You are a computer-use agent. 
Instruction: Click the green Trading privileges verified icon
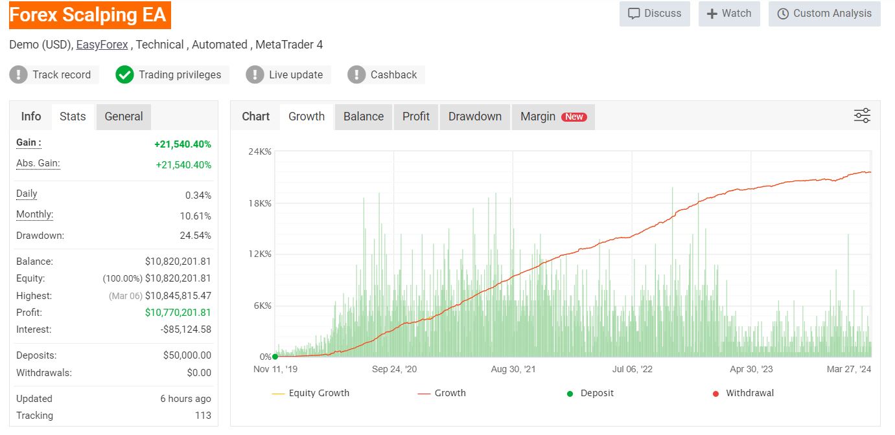[x=124, y=74]
